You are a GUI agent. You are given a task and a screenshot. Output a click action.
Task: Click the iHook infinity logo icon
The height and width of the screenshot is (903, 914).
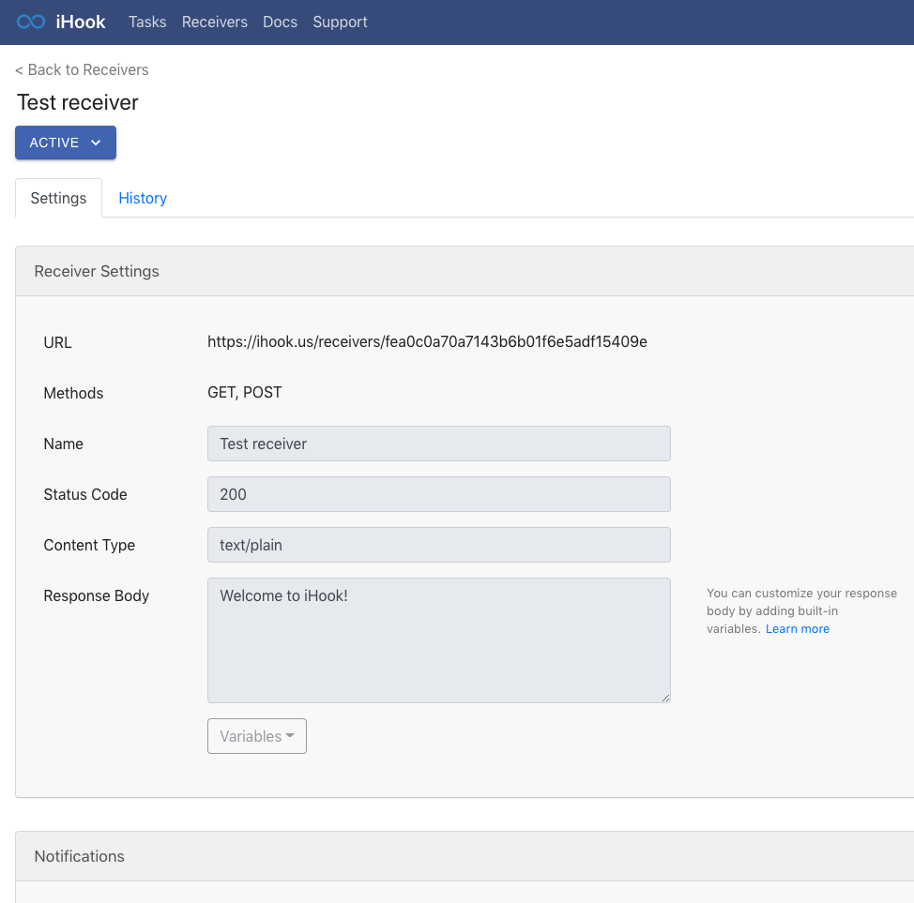pos(31,23)
